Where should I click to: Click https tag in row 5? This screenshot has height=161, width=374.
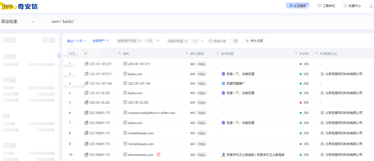click(202, 102)
